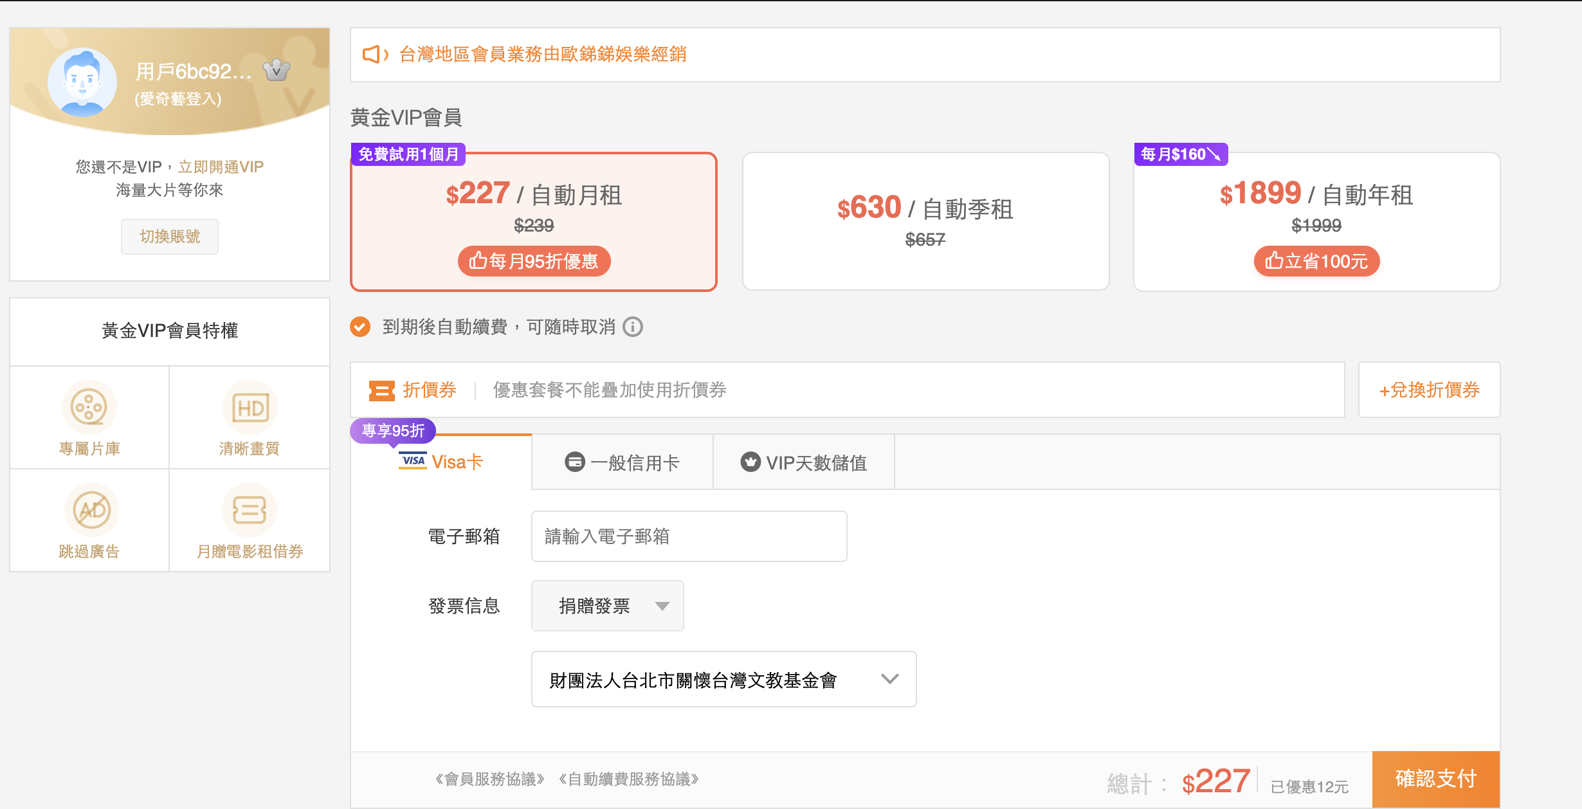Click the 優惠套餐不能疊加使用折價券 text
The height and width of the screenshot is (809, 1582).
tap(610, 390)
